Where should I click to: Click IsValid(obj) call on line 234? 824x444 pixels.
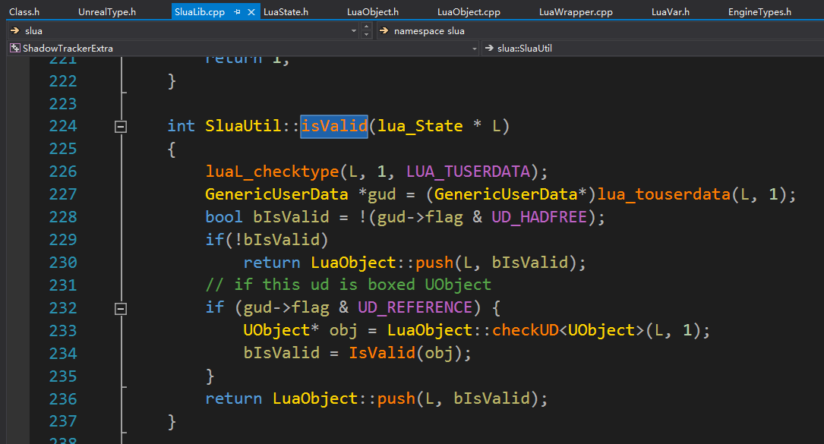[407, 353]
